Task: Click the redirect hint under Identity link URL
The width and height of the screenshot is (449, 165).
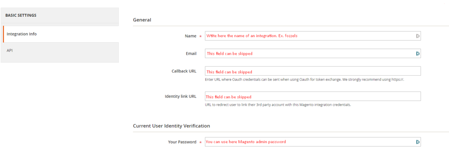Action: point(278,105)
